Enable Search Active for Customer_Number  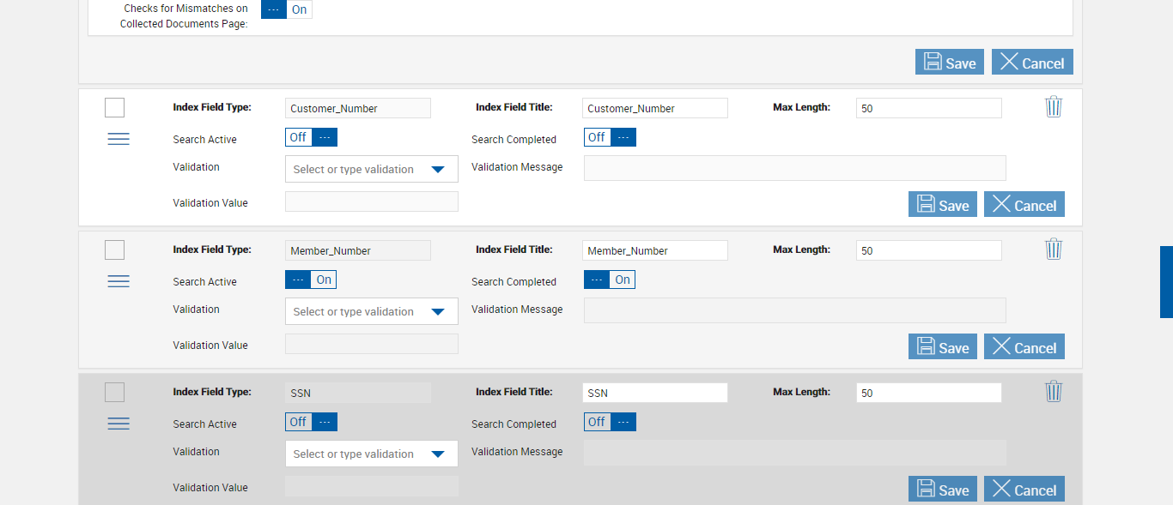[x=311, y=137]
